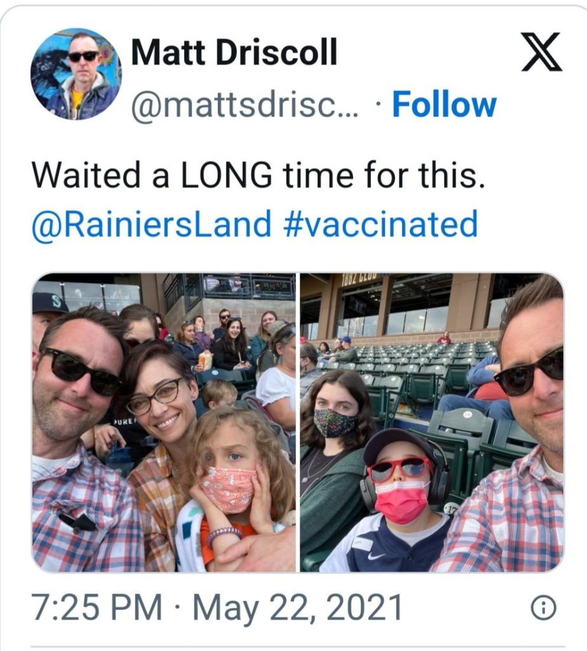Open Matt Driscoll's profile avatar
The height and width of the screenshot is (651, 587).
[76, 74]
